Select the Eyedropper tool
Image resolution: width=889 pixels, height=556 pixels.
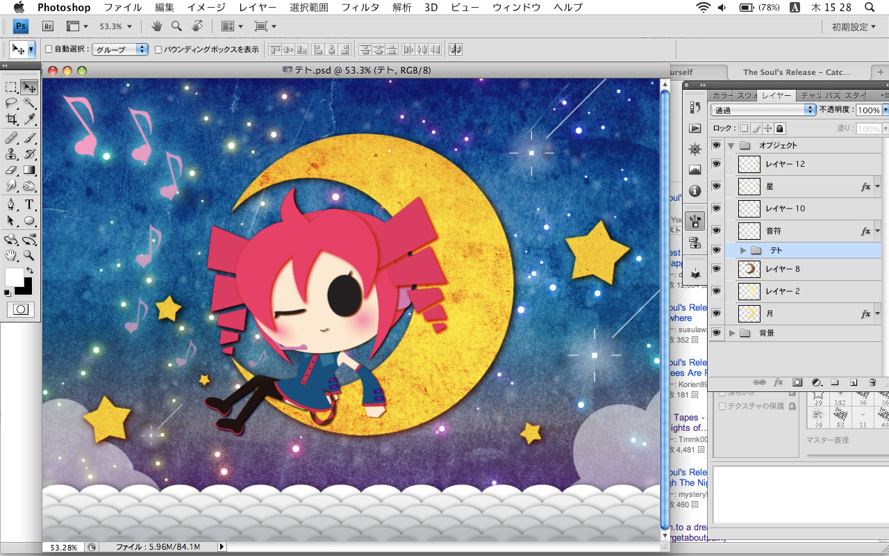click(x=29, y=120)
